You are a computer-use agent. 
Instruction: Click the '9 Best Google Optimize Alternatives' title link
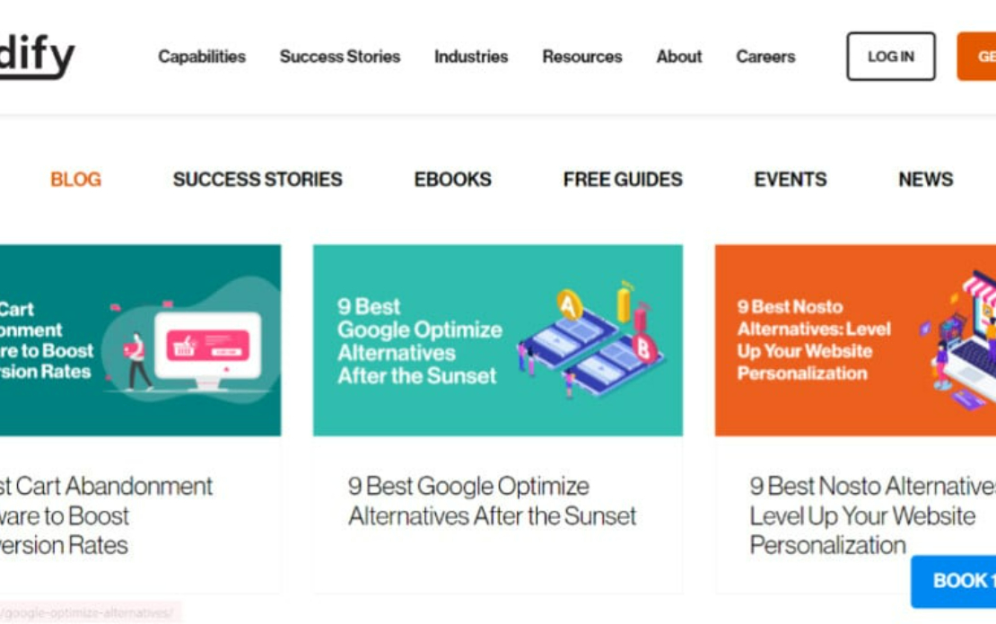492,501
